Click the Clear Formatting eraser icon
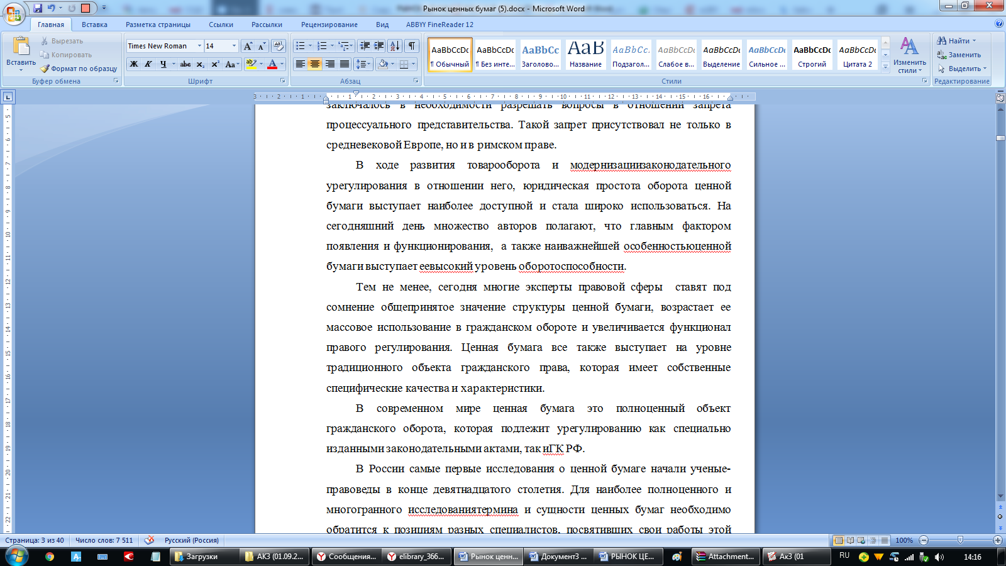 coord(279,46)
